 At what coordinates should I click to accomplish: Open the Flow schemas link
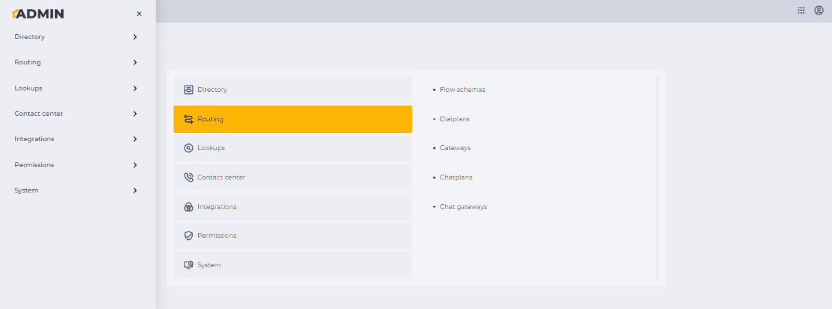[462, 90]
